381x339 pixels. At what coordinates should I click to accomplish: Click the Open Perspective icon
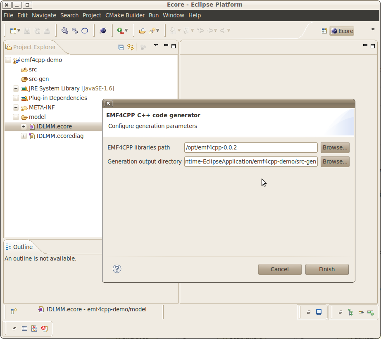324,31
